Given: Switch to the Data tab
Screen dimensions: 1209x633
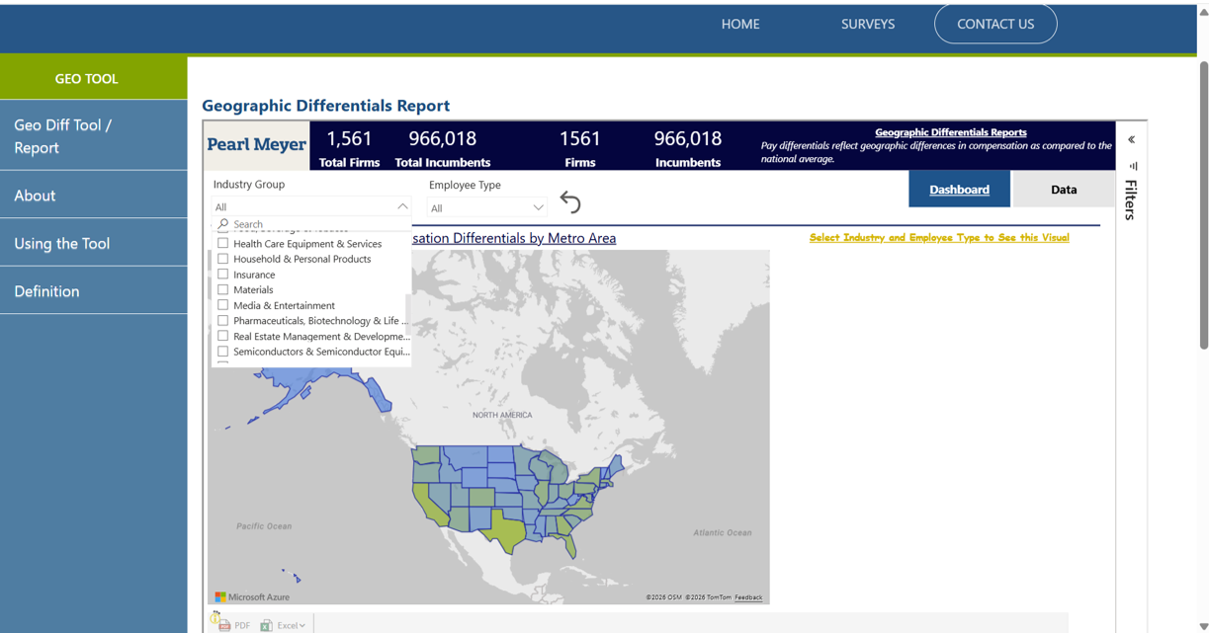Looking at the screenshot, I should pyautogui.click(x=1063, y=190).
